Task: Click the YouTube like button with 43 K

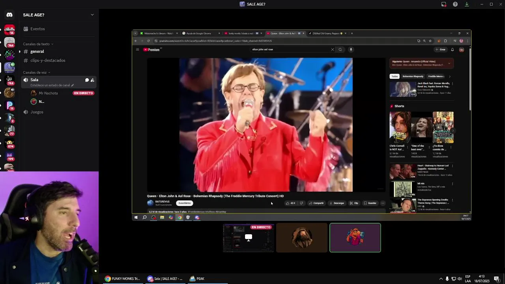Action: (x=290, y=203)
